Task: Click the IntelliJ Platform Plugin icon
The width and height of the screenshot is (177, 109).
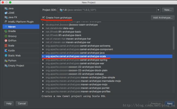Action: (6, 22)
